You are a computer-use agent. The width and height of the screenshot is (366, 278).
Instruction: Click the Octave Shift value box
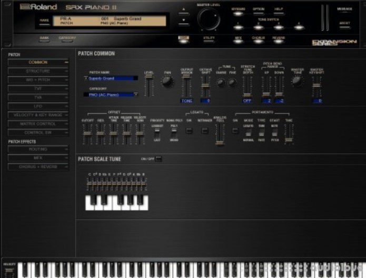(205, 101)
